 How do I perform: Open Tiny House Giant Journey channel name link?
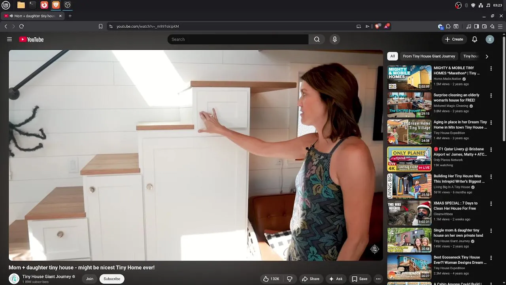coord(47,277)
